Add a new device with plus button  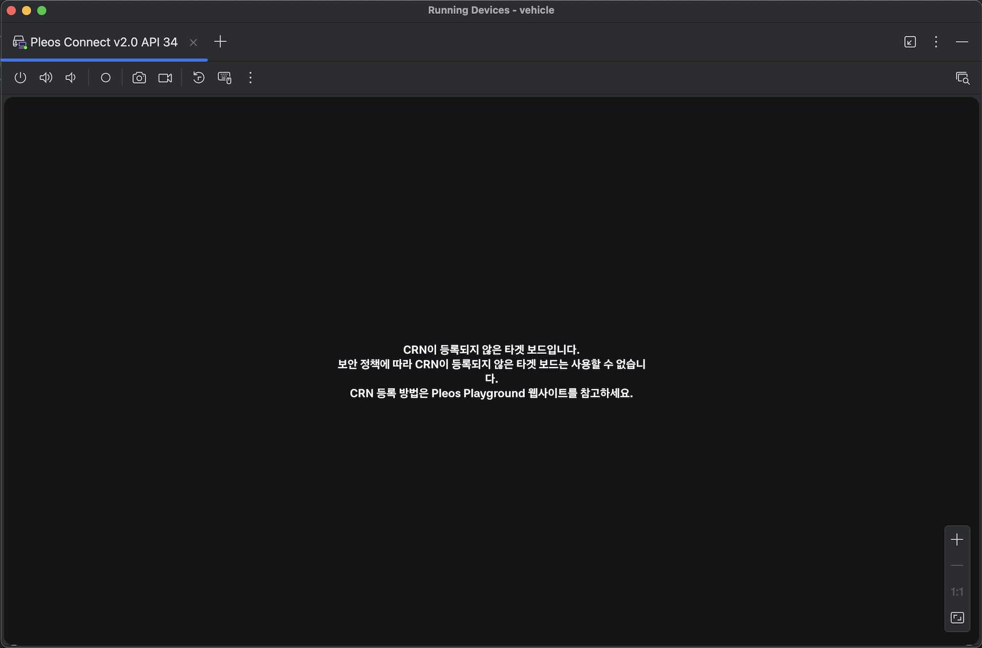(220, 42)
